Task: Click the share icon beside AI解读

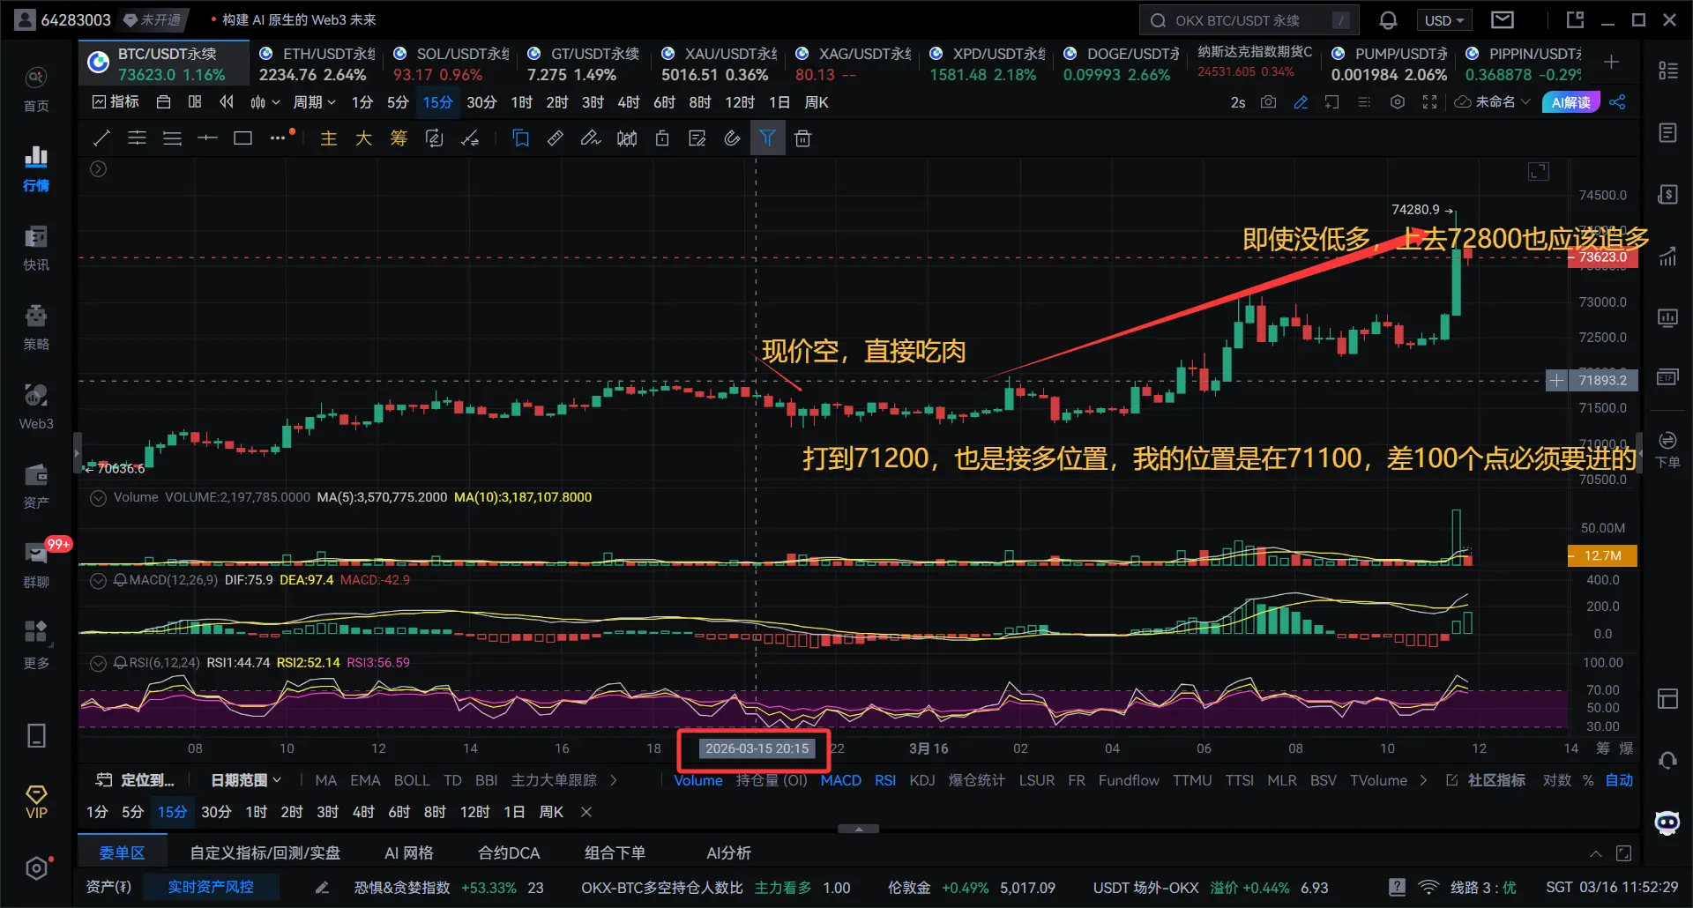Action: (x=1617, y=102)
